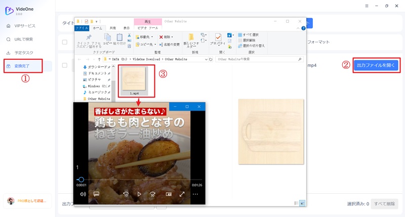Select ミュージック in the navigation pane
The height and width of the screenshot is (217, 405).
[x=97, y=93]
